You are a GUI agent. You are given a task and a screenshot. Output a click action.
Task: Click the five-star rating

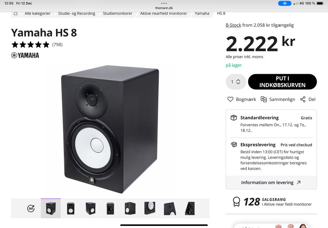coord(30,44)
